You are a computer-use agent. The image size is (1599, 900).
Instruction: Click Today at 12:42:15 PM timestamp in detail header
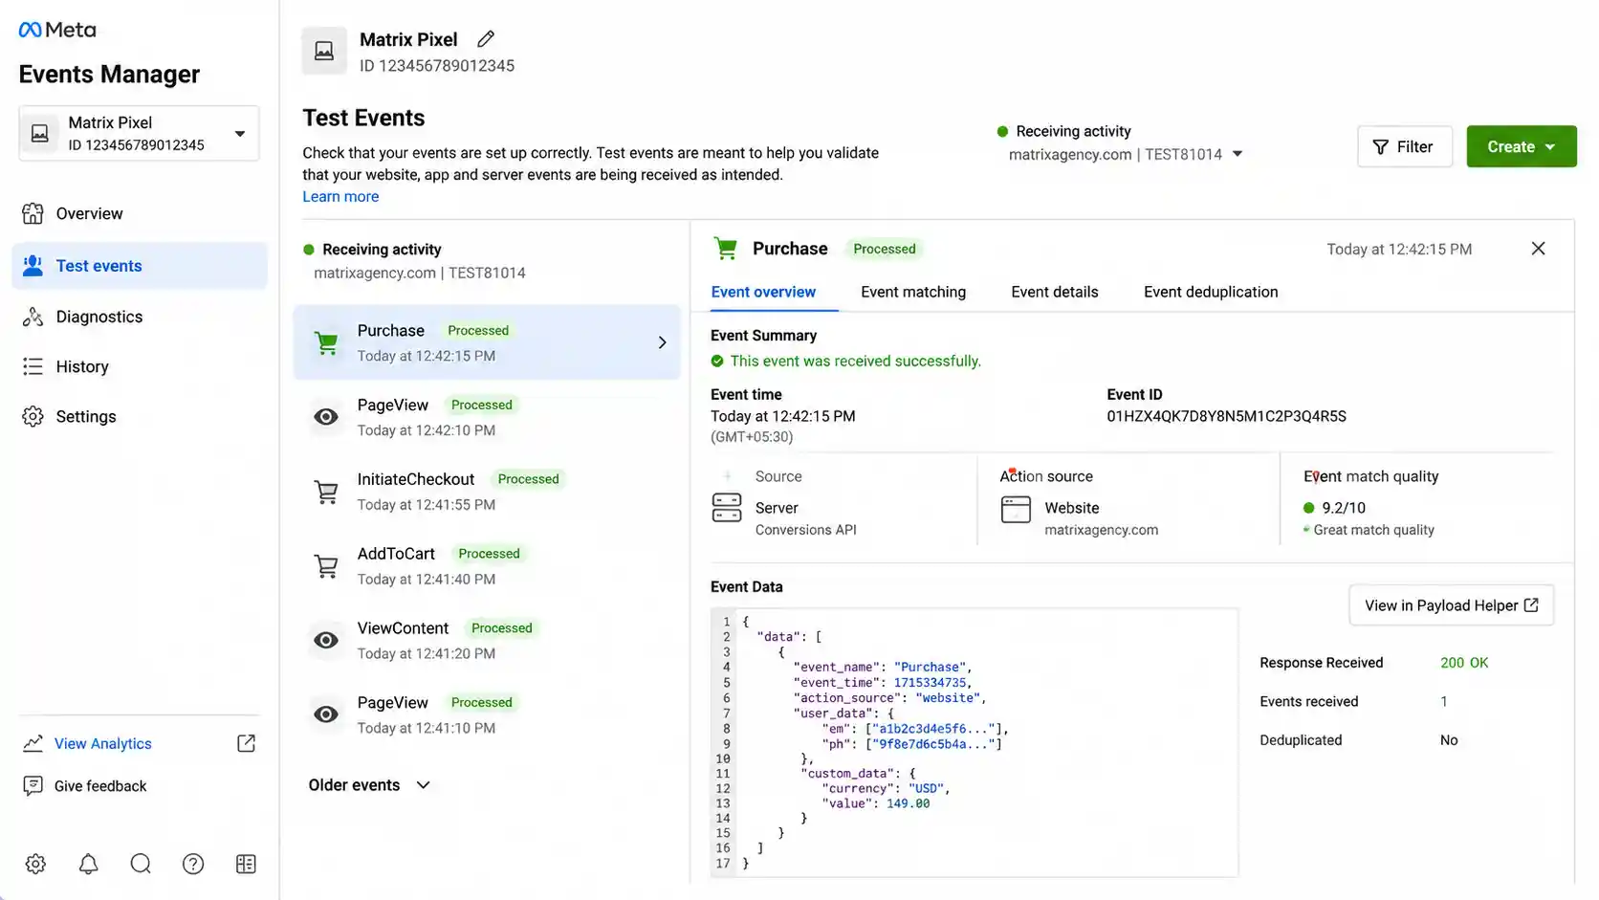(x=1399, y=249)
